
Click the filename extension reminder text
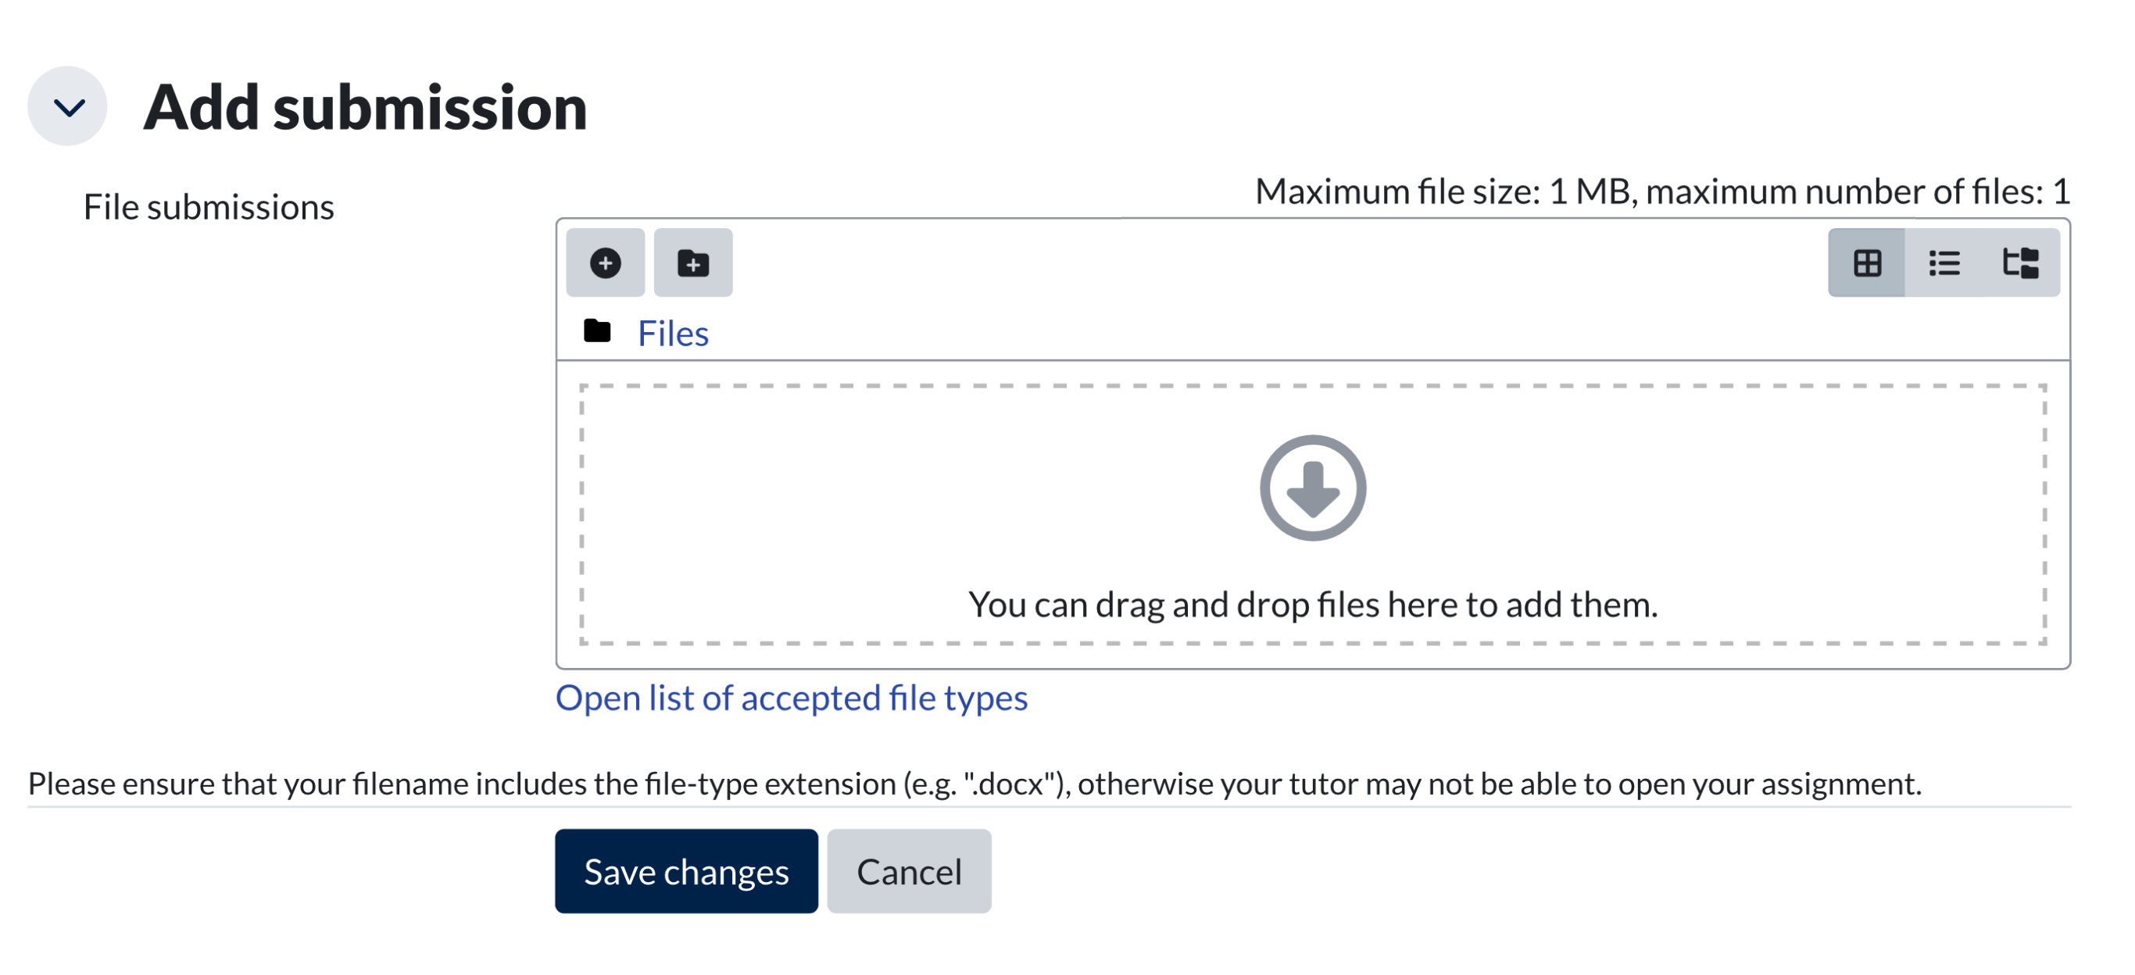pyautogui.click(x=974, y=783)
